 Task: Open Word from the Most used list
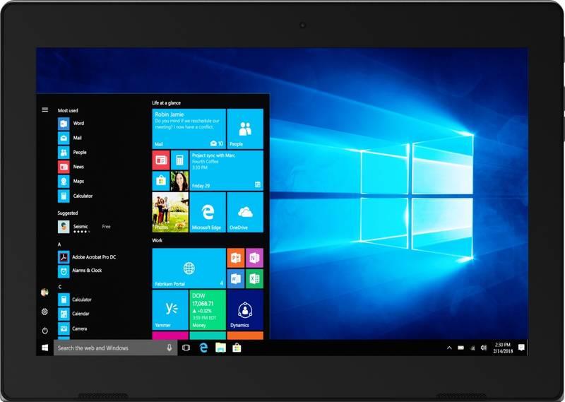[71, 124]
